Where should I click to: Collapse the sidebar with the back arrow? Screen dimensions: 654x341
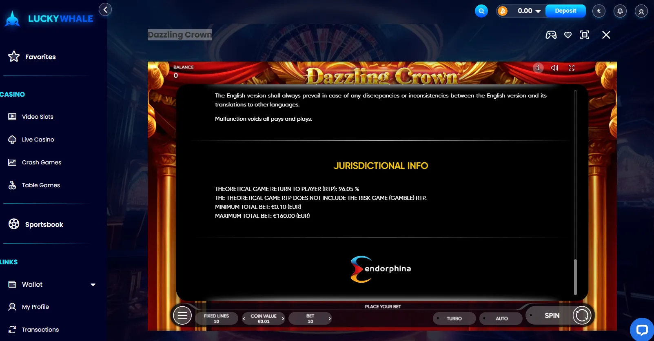tap(105, 9)
